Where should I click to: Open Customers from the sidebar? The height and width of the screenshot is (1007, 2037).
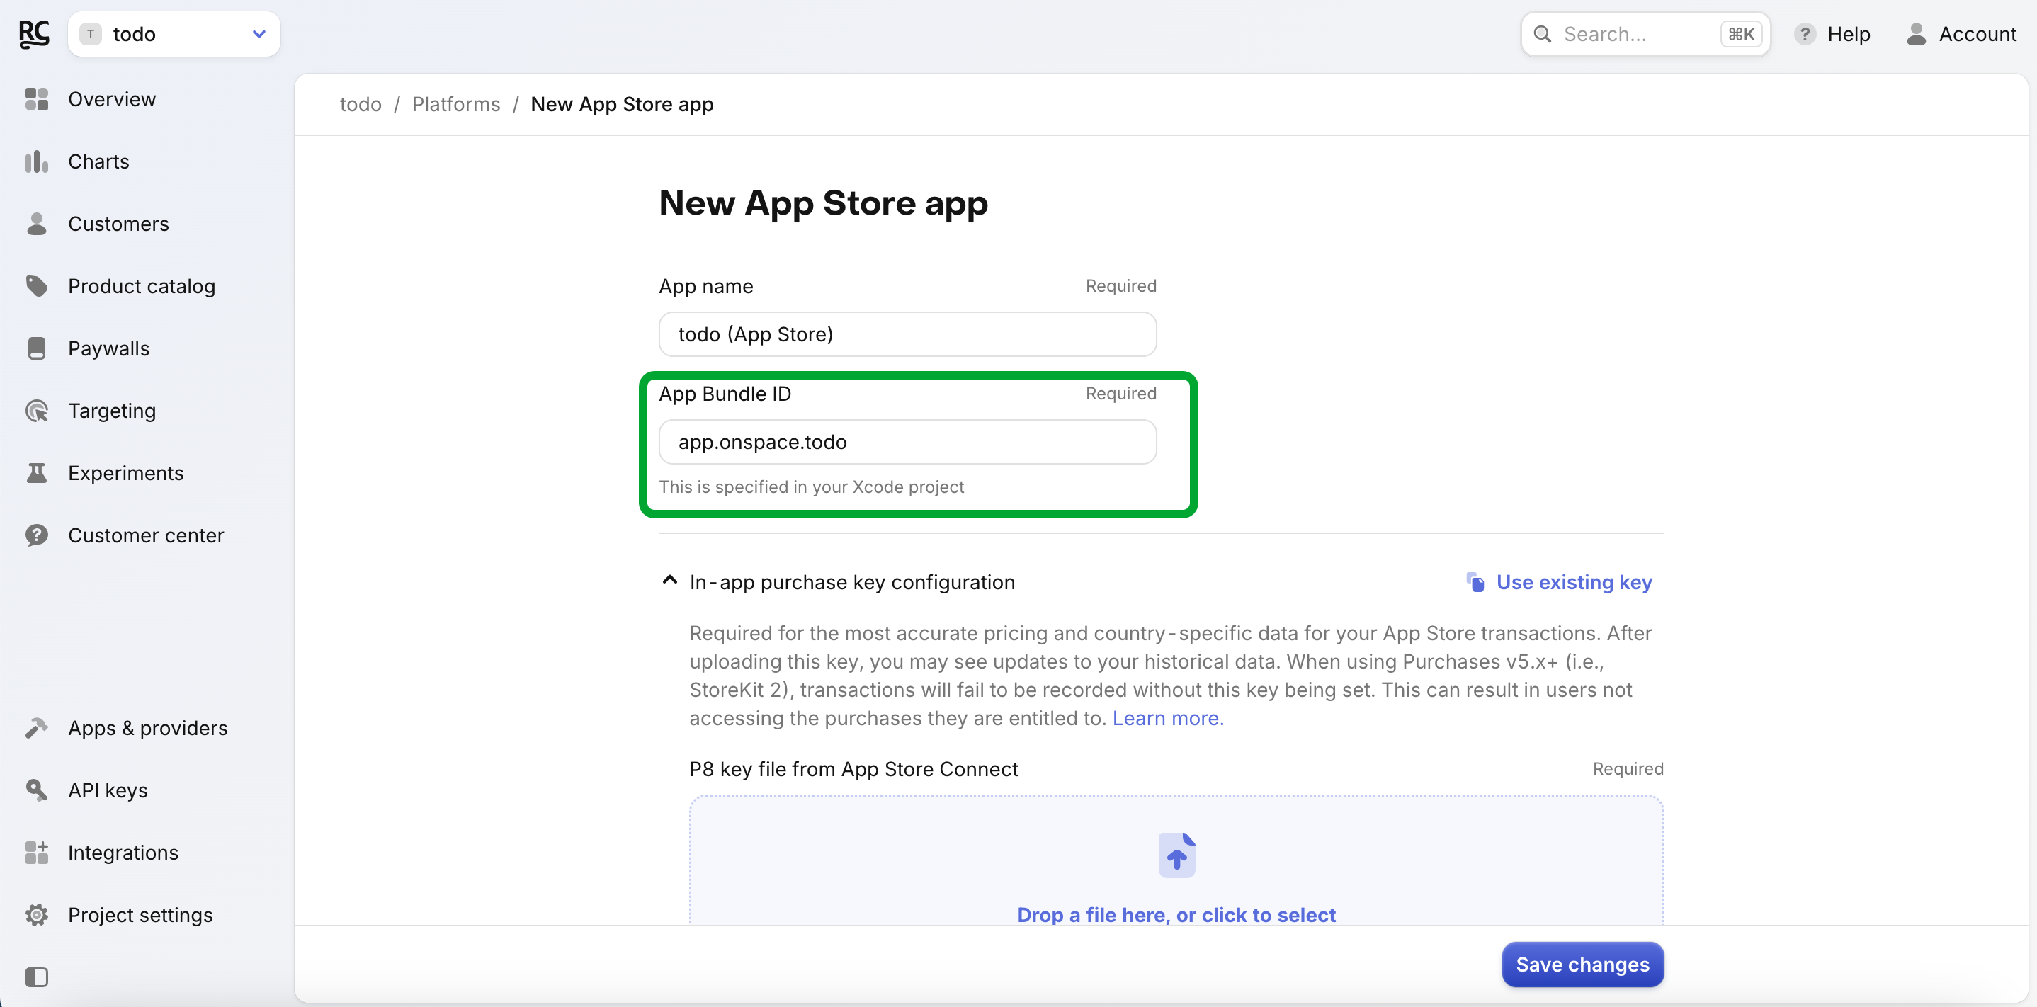point(118,224)
